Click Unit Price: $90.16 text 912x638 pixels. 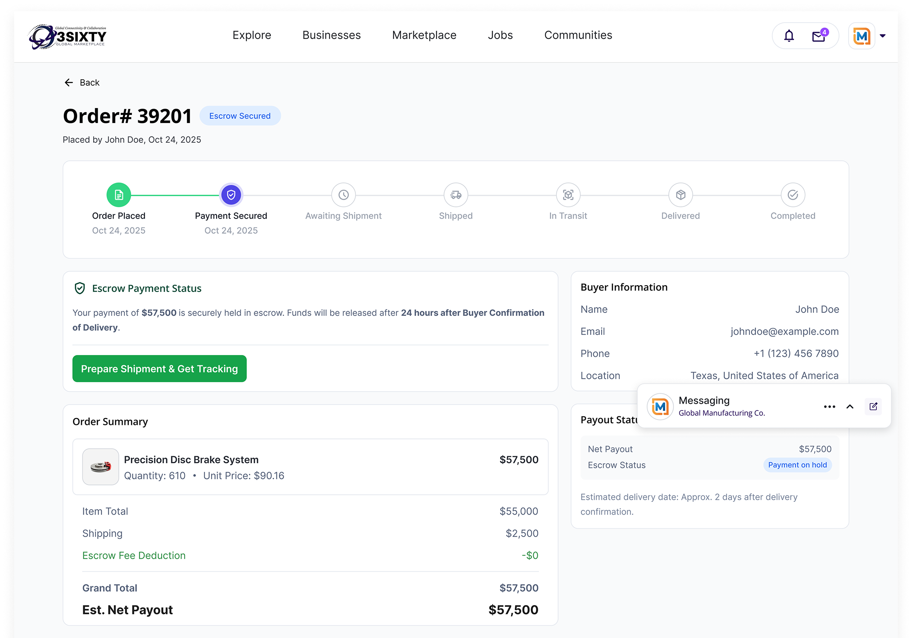[244, 476]
